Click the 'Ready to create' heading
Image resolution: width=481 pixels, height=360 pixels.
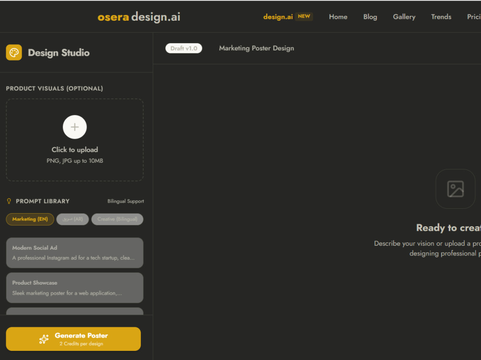(x=448, y=228)
